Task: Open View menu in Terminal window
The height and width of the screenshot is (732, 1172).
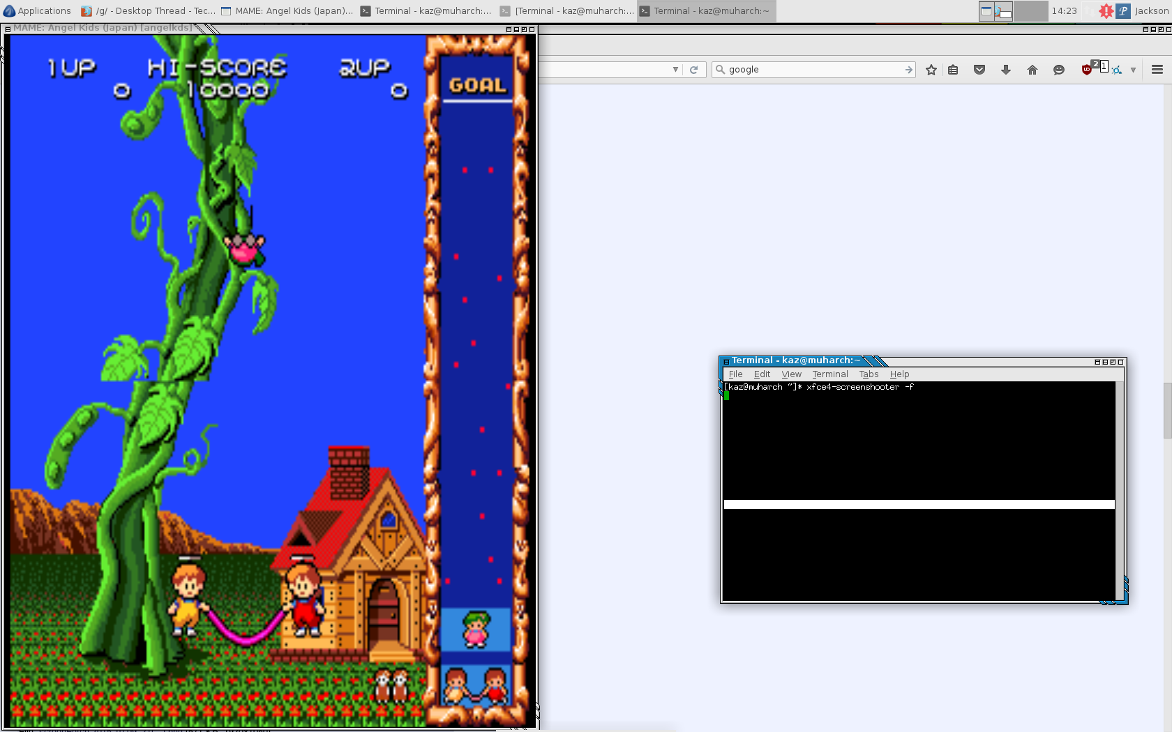Action: (791, 374)
